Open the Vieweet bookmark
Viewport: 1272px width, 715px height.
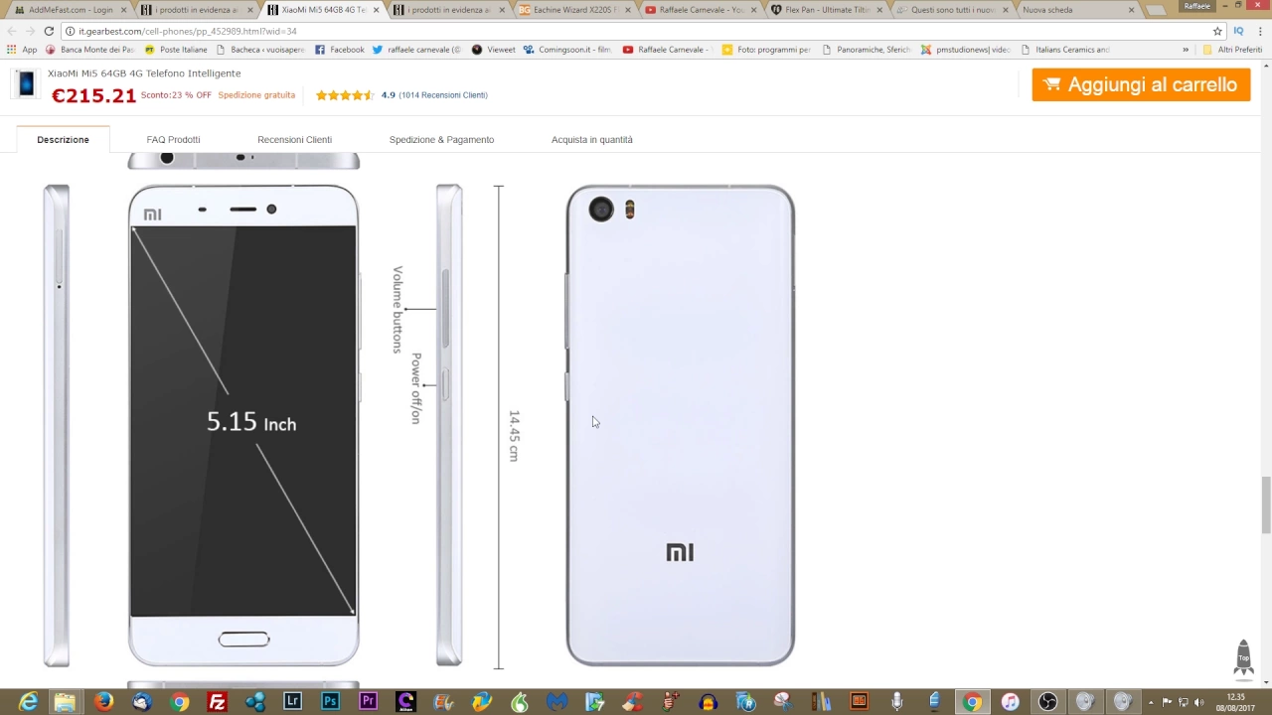click(x=494, y=50)
